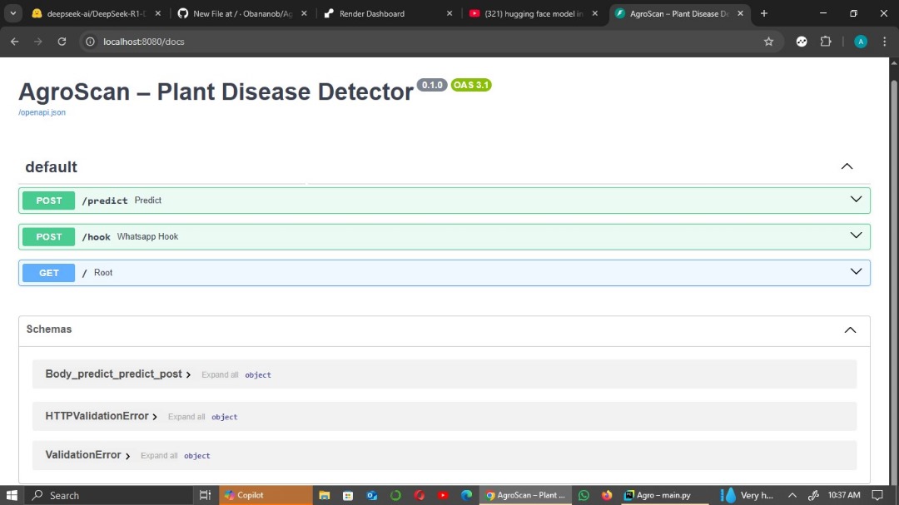899x505 pixels.
Task: Expand all for HTTPValidationError
Action: click(186, 417)
